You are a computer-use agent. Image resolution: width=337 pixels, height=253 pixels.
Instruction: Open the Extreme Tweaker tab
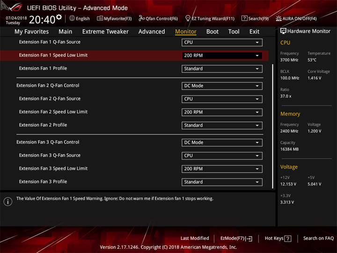point(105,32)
